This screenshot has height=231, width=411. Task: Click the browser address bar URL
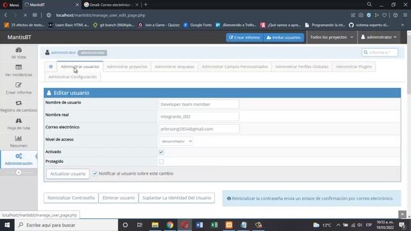tap(101, 15)
